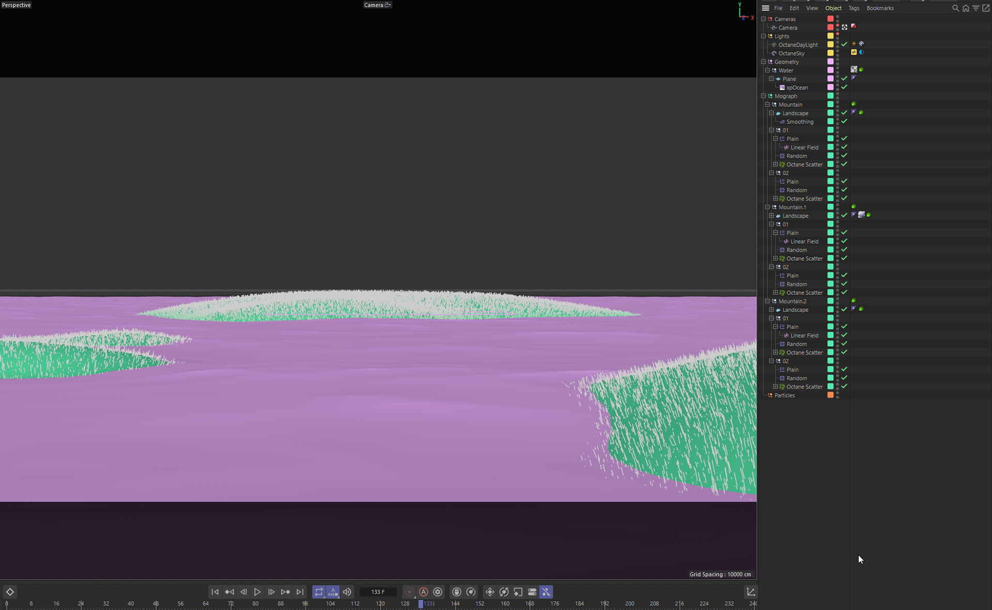Toggle the Smoothing deformer checkmark

(x=844, y=121)
